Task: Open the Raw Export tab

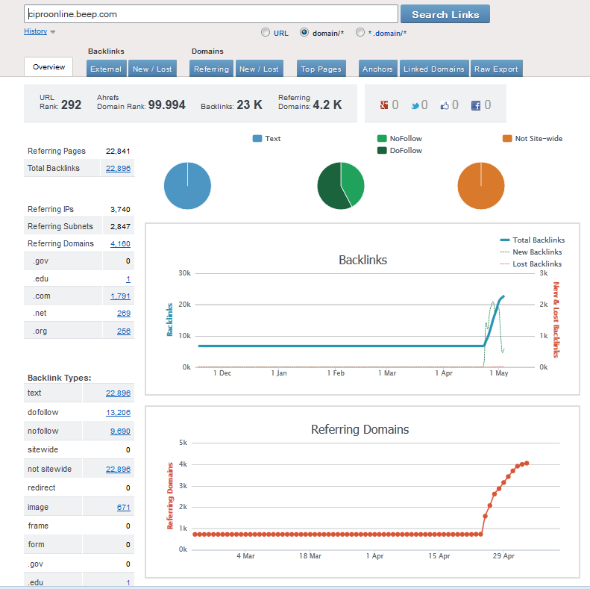Action: point(496,69)
